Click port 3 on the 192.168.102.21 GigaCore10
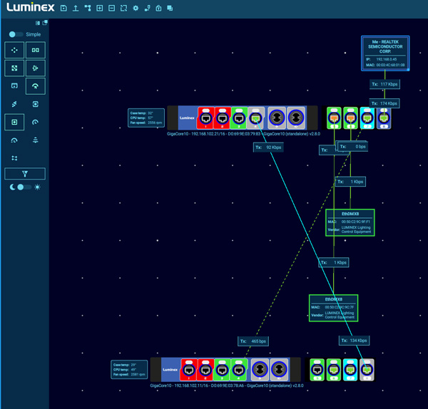 pyautogui.click(x=239, y=118)
